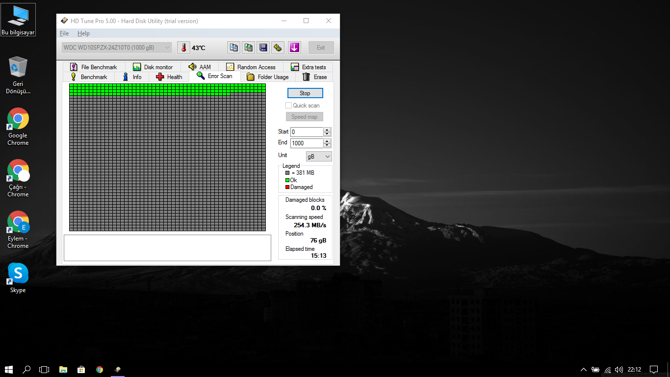Stop the running error scan

[x=305, y=93]
